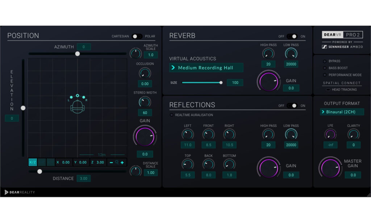Click the Reflections Back knob
Screen dimensions: 371x222
tap(208, 164)
